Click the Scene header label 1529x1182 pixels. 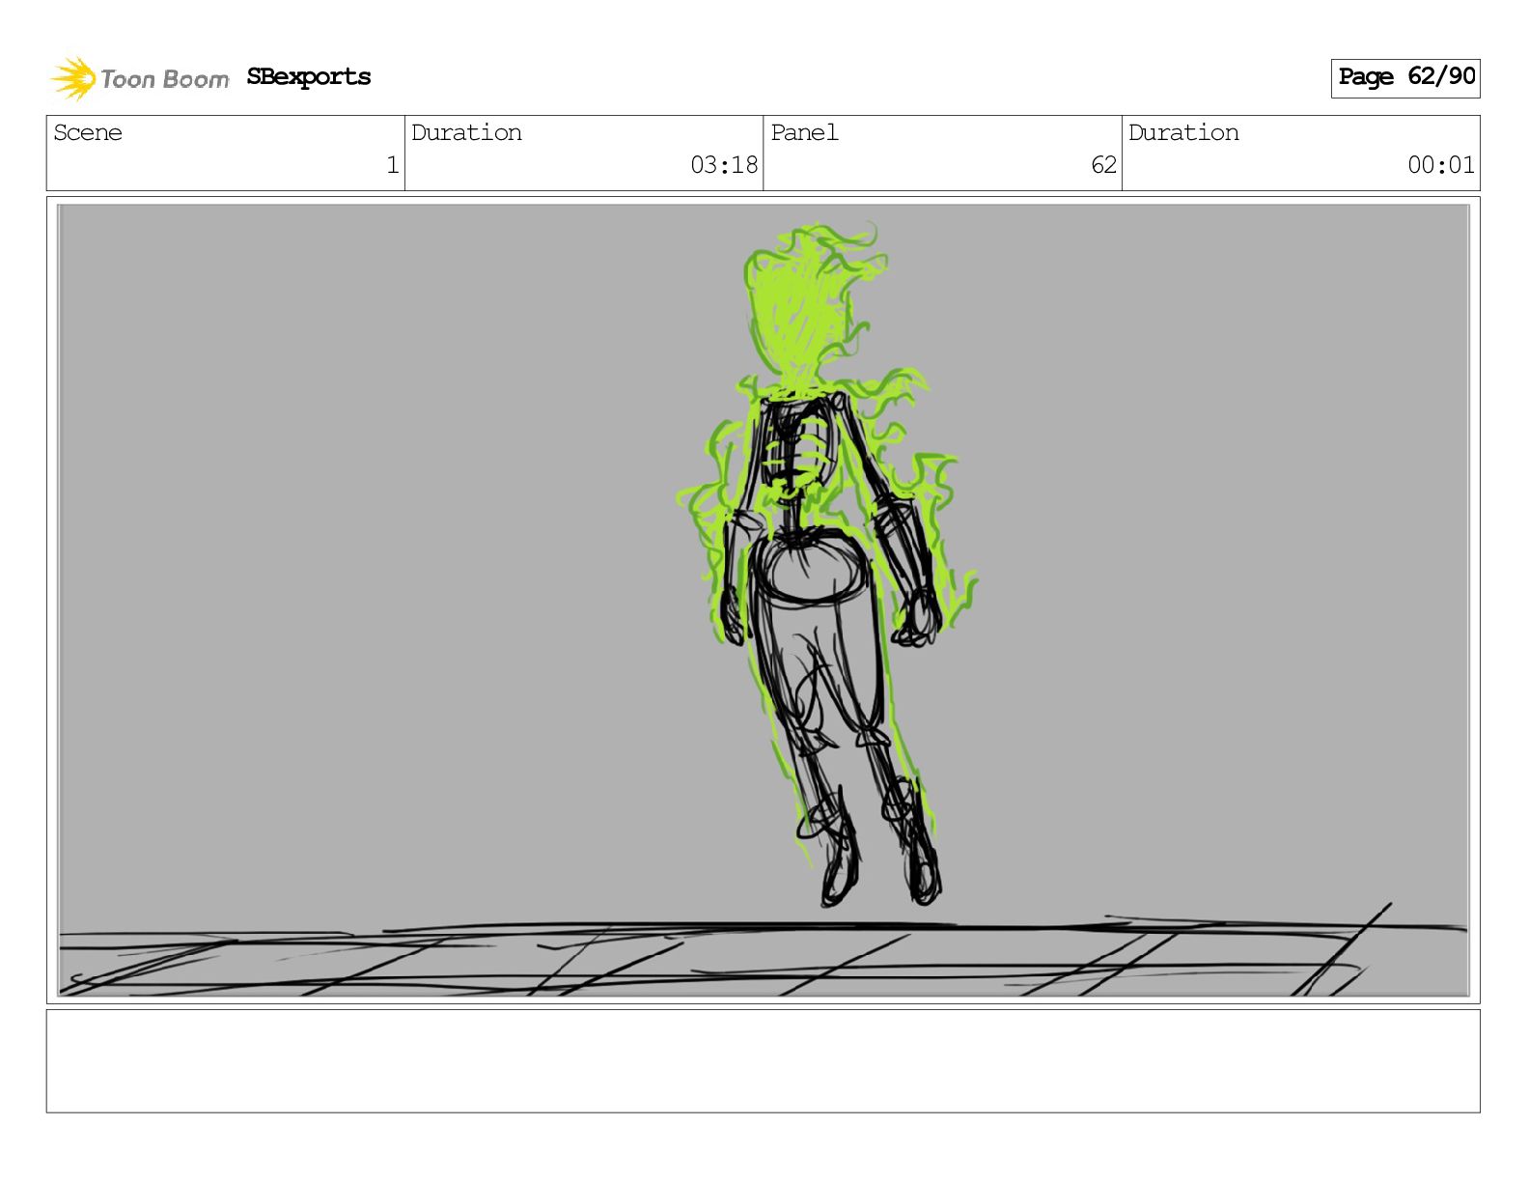pos(88,133)
